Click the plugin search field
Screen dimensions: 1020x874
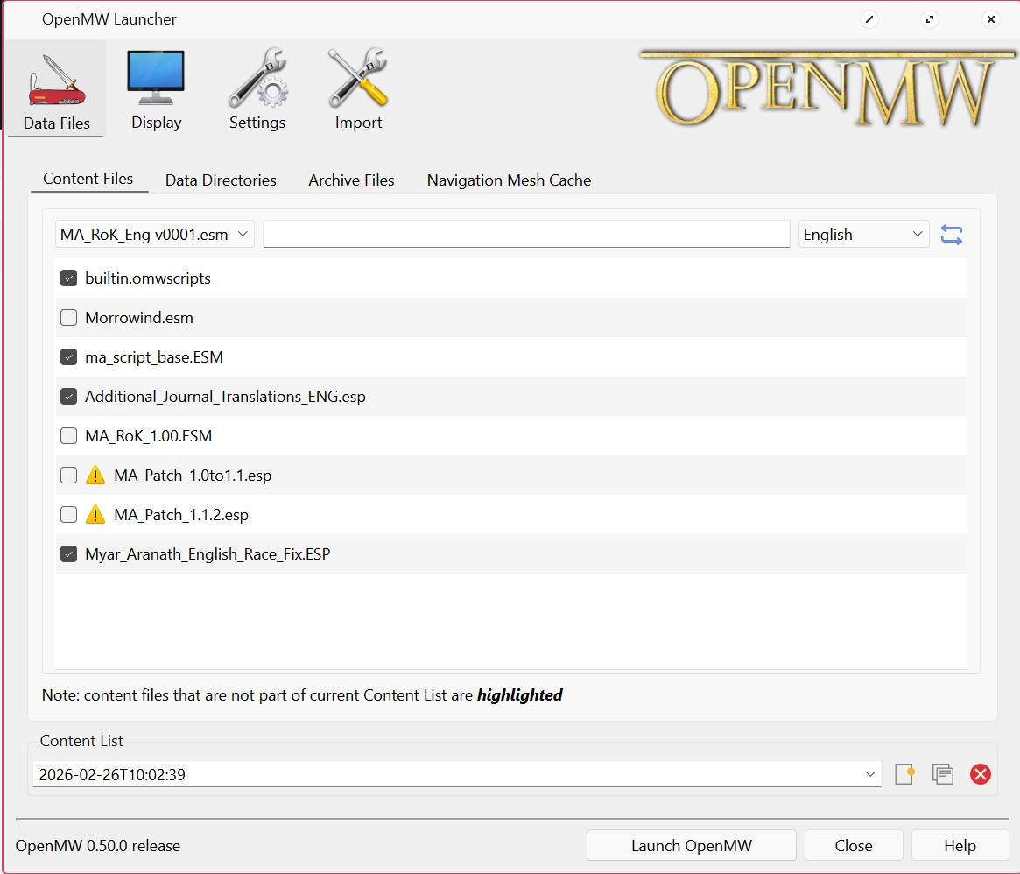(x=525, y=234)
